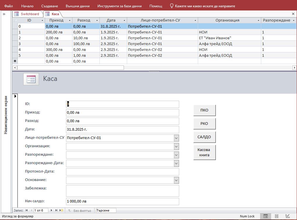Open the Приход column filter arrow

pyautogui.click(x=70, y=20)
